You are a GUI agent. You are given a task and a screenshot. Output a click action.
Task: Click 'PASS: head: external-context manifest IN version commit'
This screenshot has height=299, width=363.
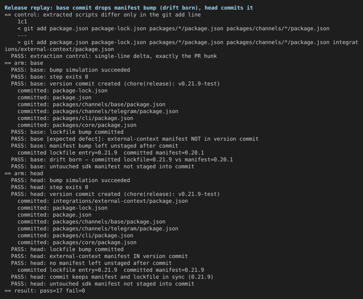pyautogui.click(x=99, y=256)
